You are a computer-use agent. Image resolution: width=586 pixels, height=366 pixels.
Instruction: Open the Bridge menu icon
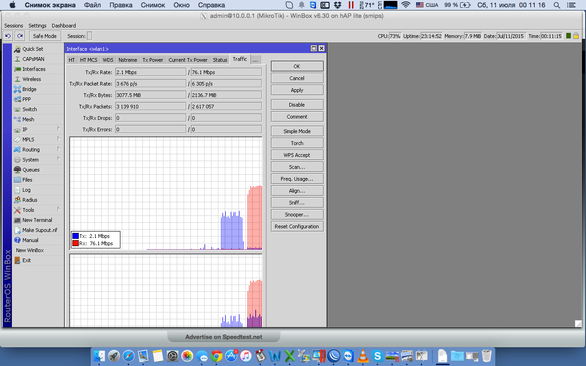pyautogui.click(x=17, y=89)
